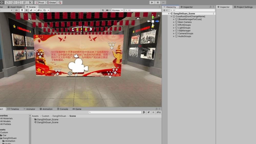The width and height of the screenshot is (256, 144).
Task: Click the scene orientation gizmo
Action: coord(153,22)
